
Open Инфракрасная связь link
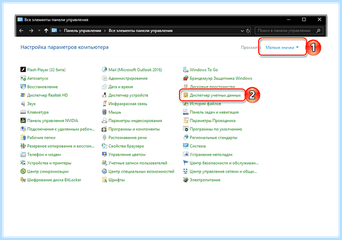pyautogui.click(x=128, y=104)
